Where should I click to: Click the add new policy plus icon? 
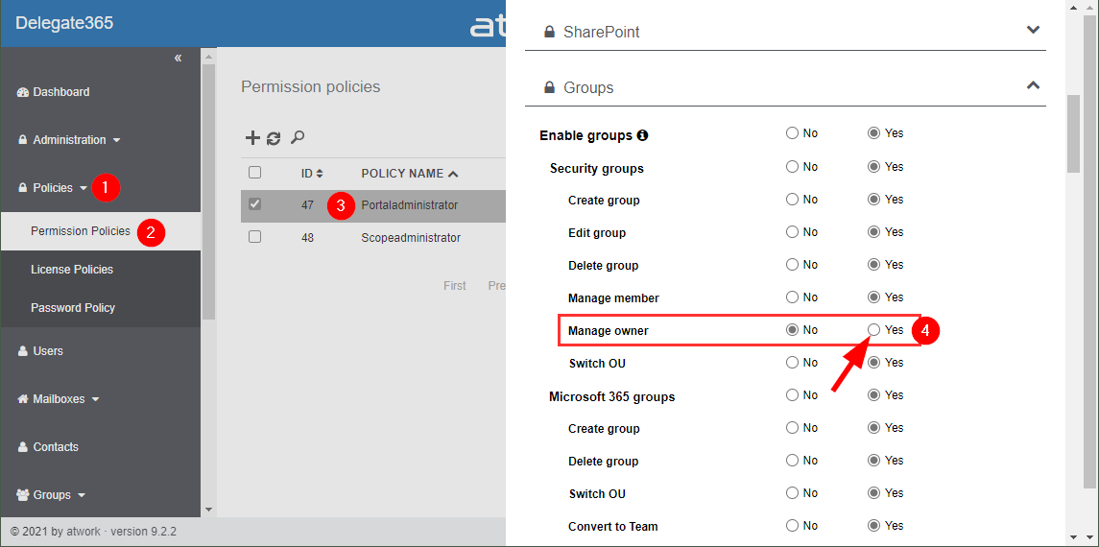252,138
